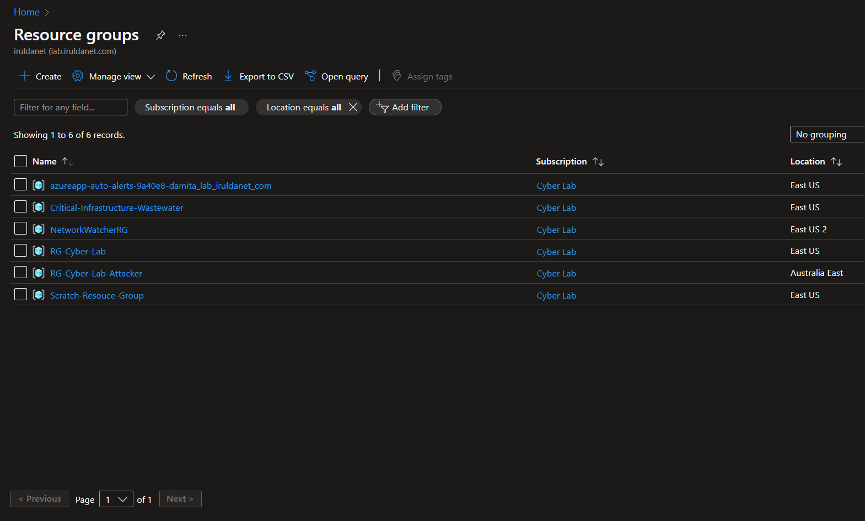Viewport: 865px width, 521px height.
Task: Select the azureapp-auto-alerts row checkbox
Action: 20,184
